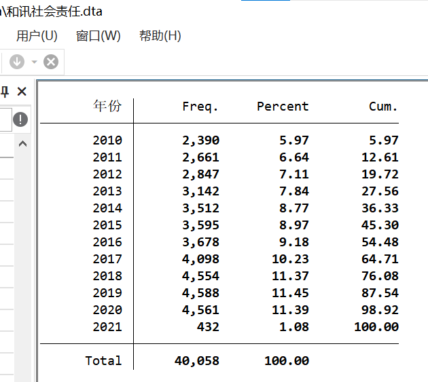Click cumulative value 64.71
Screen dimensions: 428x382
coord(380,259)
